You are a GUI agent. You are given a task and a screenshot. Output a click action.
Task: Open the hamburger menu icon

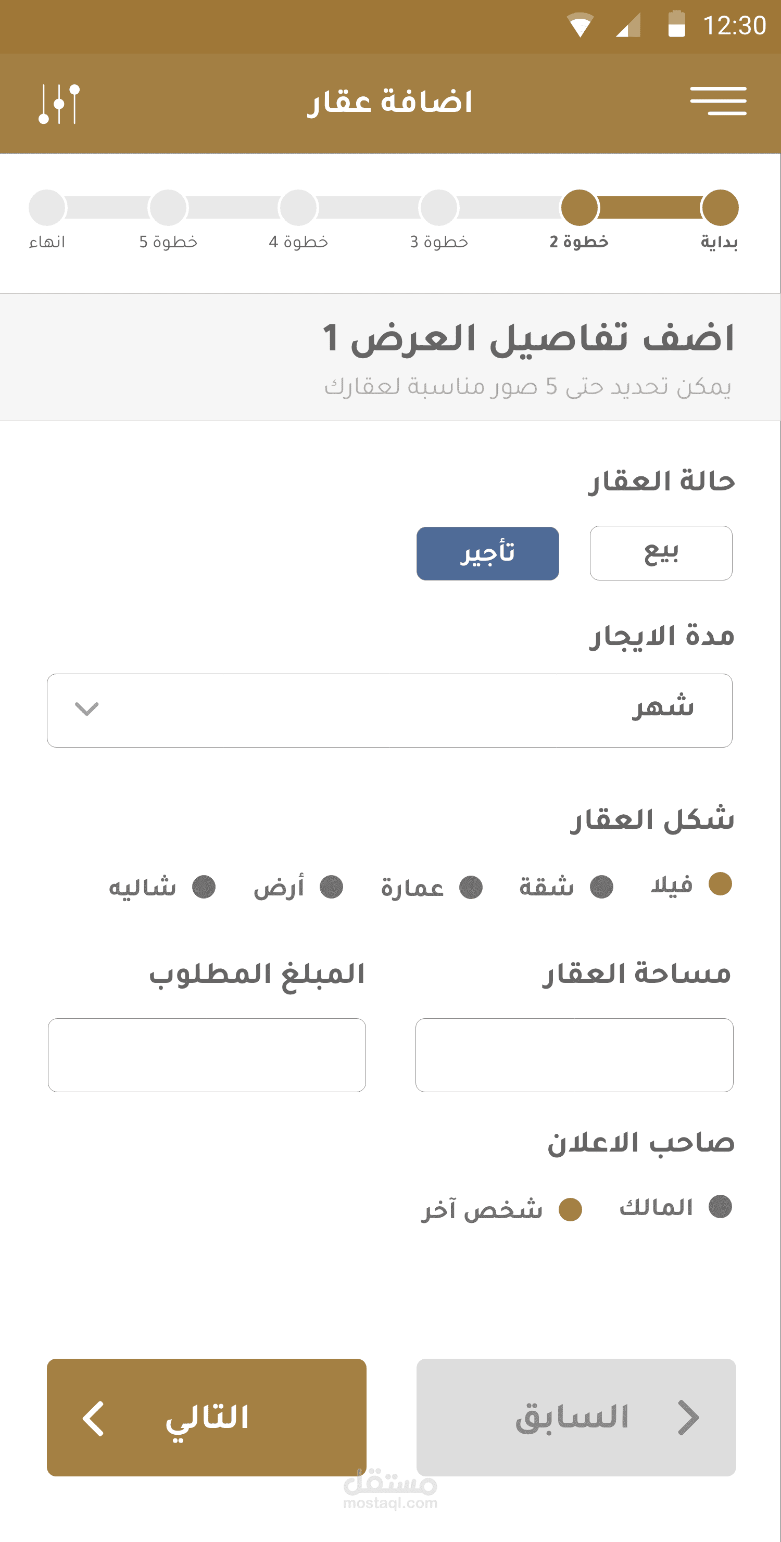click(717, 100)
